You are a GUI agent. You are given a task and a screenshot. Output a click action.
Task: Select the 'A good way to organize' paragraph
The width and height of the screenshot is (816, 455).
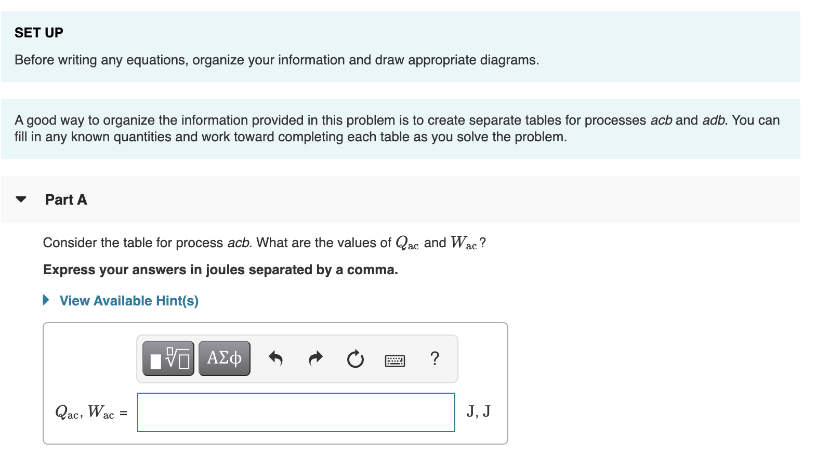[397, 129]
